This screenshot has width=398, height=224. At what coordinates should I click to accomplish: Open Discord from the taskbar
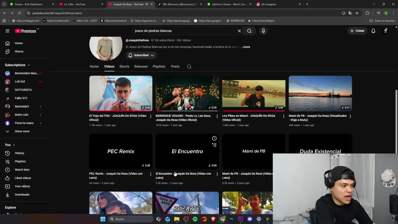(x=250, y=219)
